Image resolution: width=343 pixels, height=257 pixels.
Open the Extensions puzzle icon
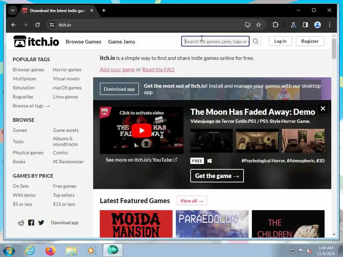pyautogui.click(x=275, y=25)
